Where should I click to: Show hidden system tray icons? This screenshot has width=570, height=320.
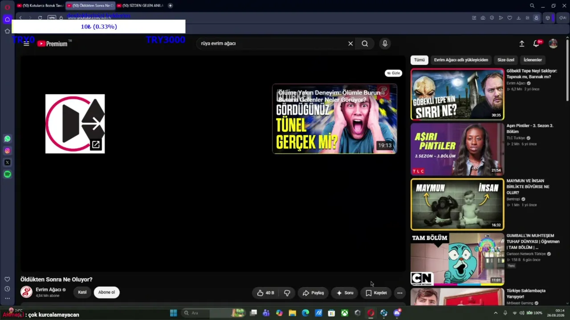tap(496, 313)
